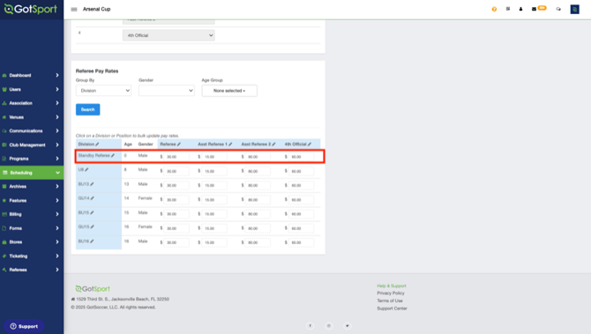Image resolution: width=591 pixels, height=334 pixels.
Task: Edit pencil next to Asst Referee 2 header
Action: click(x=273, y=145)
